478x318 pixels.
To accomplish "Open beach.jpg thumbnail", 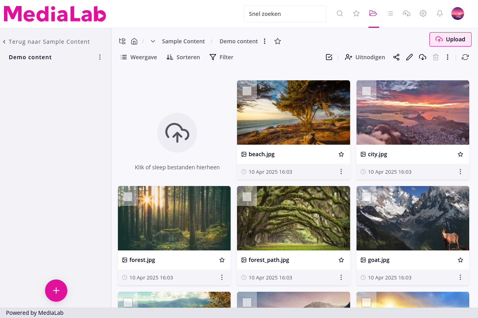I will [x=294, y=112].
